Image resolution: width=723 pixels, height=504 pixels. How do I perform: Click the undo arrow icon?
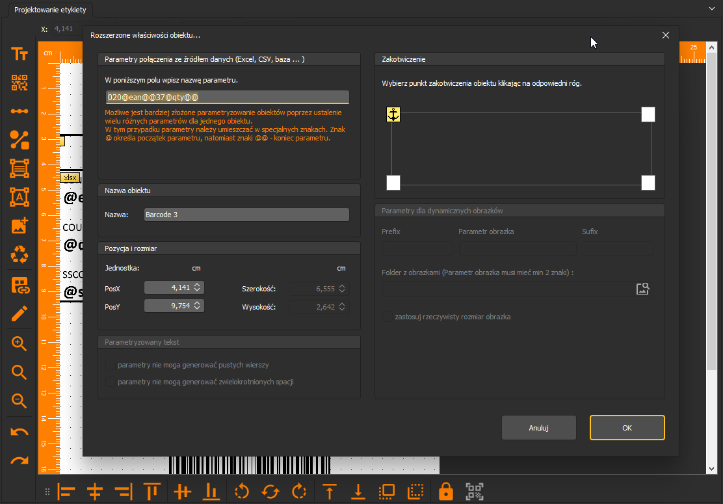coord(20,432)
